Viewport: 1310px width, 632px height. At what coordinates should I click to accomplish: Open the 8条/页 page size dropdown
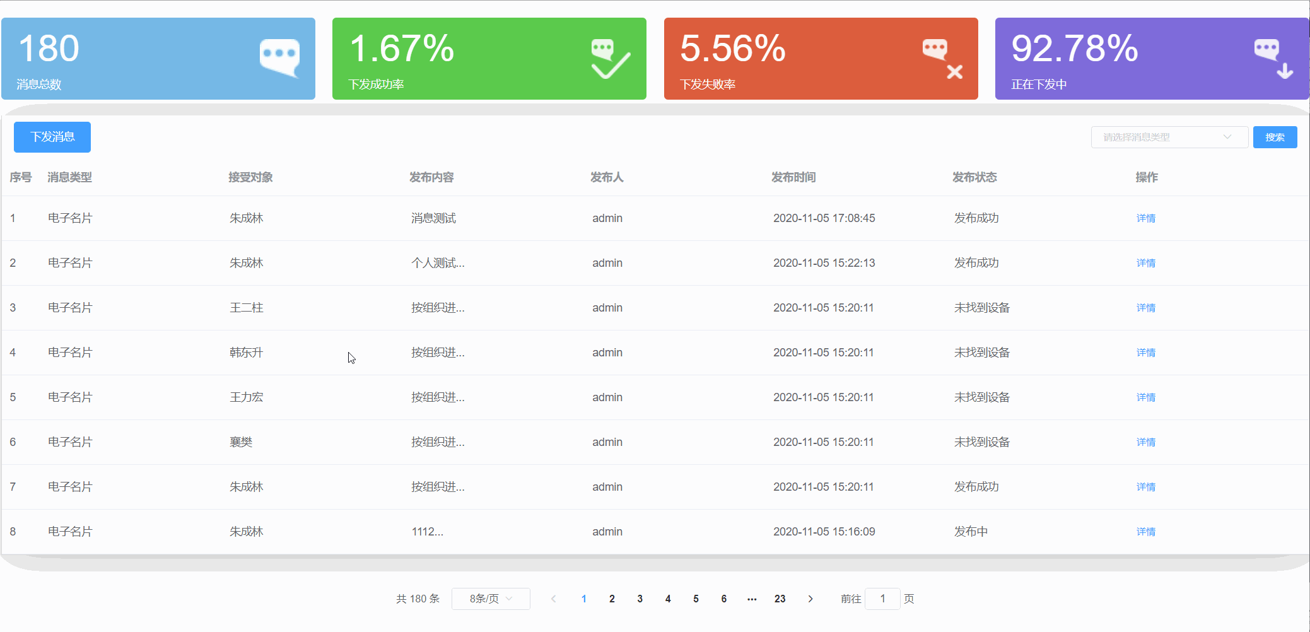coord(491,599)
